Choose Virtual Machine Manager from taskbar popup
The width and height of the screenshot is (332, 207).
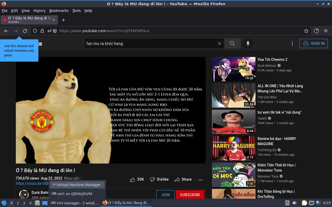(x=77, y=185)
